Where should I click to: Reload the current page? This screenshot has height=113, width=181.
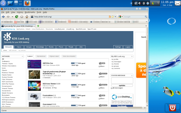[x=17, y=17]
